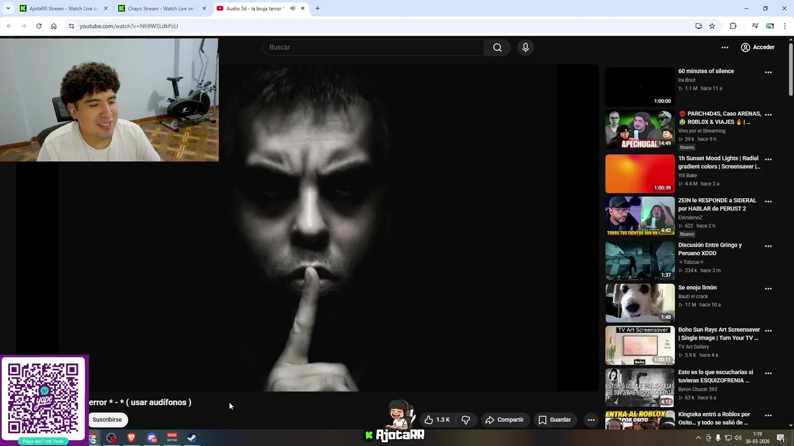The height and width of the screenshot is (446, 794).
Task: Open 'Kingteka entró a Roblox' video title
Action: coord(714,418)
